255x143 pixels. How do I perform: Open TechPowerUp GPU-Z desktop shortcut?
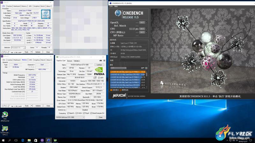(5, 130)
